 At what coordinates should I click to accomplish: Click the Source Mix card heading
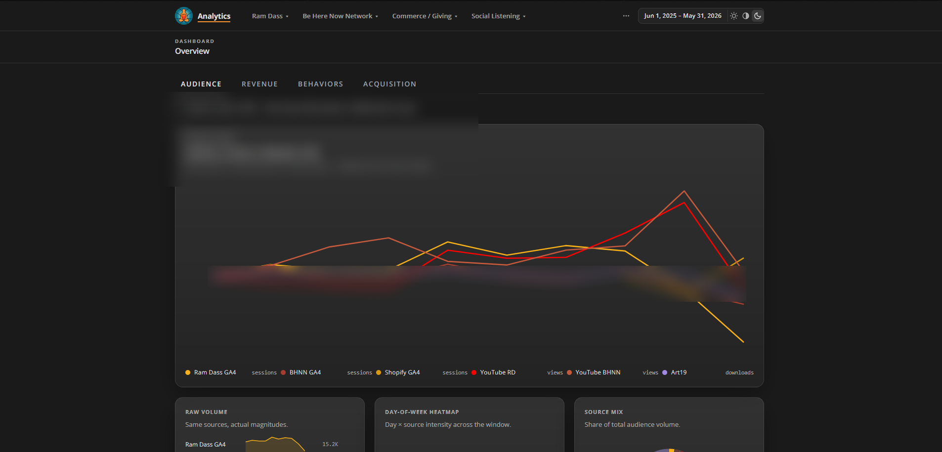[604, 412]
